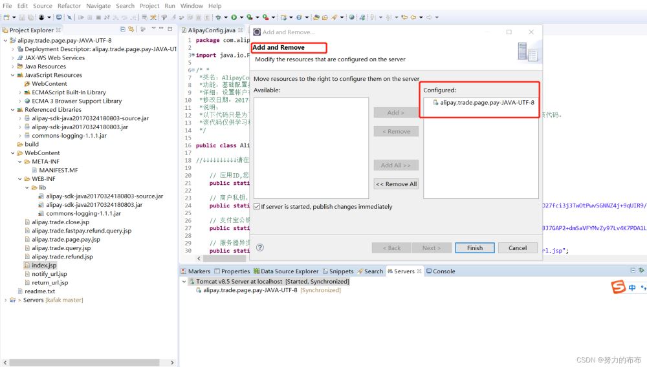Switch to the Data Source Explorer tab
This screenshot has width=647, height=367.
(x=289, y=271)
